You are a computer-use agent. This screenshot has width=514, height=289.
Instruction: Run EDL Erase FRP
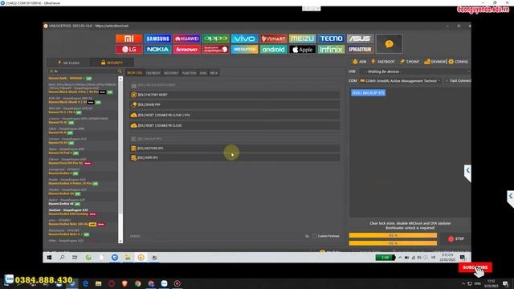tap(235, 105)
